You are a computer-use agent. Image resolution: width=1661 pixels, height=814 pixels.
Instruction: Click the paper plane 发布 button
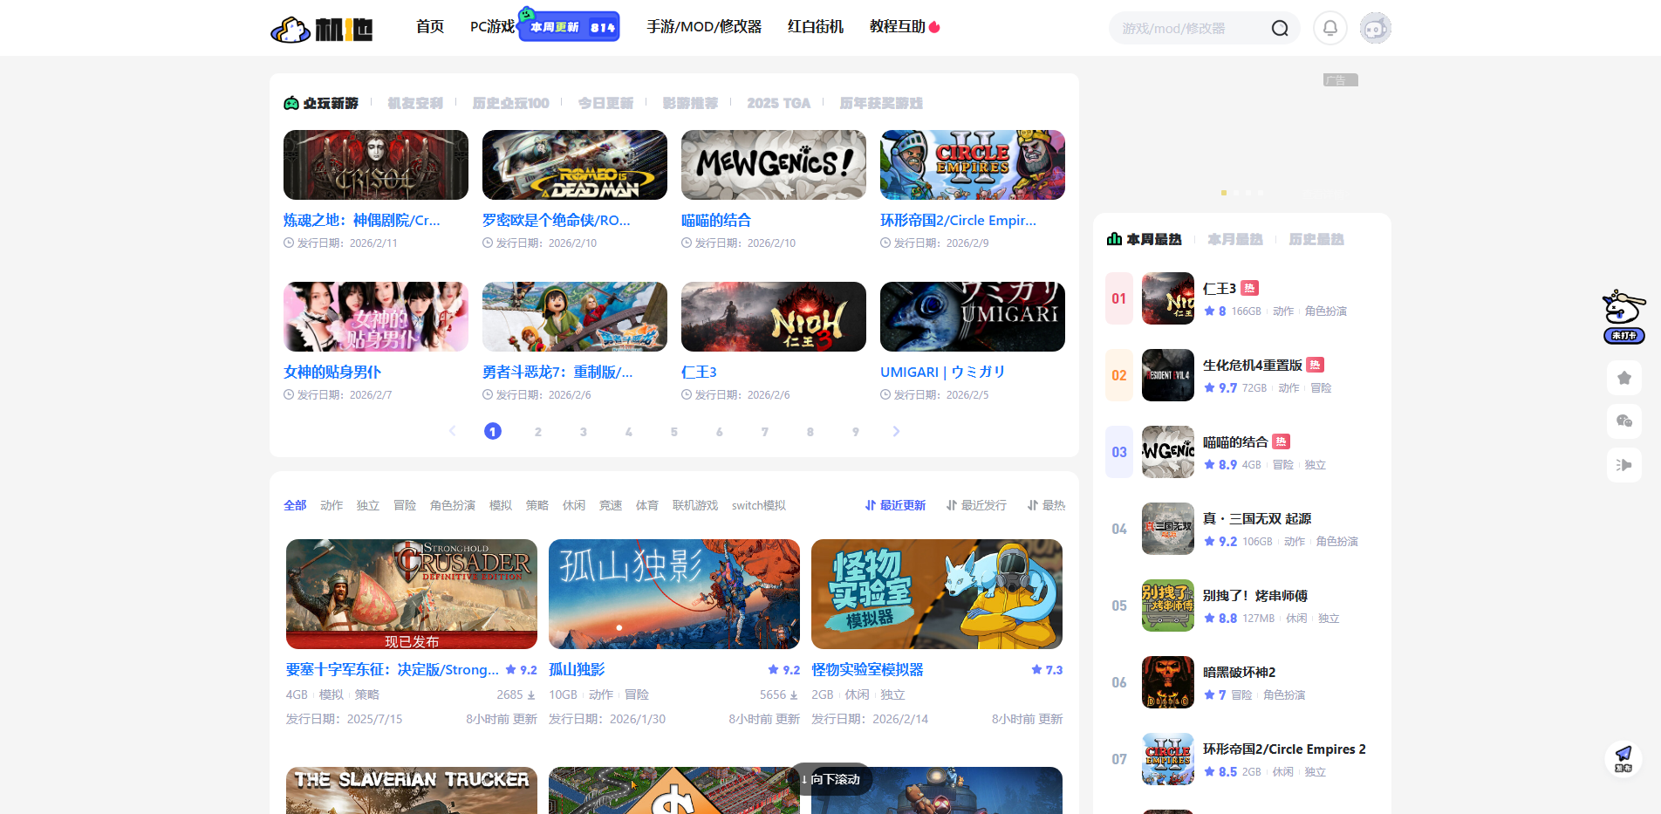point(1623,757)
